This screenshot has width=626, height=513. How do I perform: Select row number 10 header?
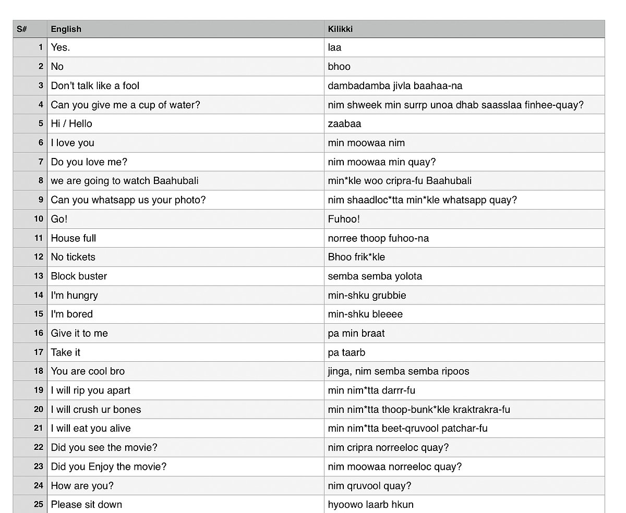[30, 219]
